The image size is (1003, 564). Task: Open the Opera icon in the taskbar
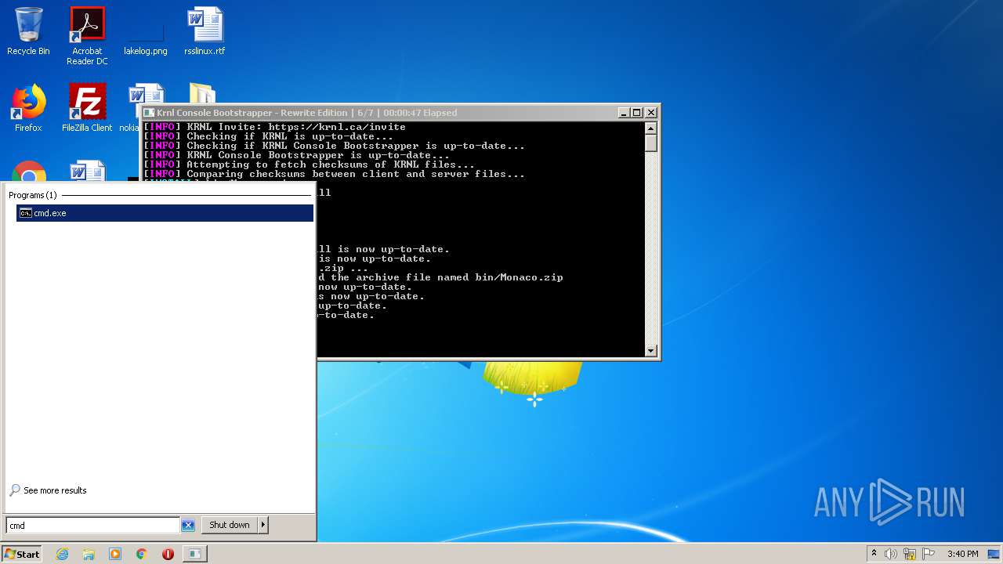tap(168, 554)
